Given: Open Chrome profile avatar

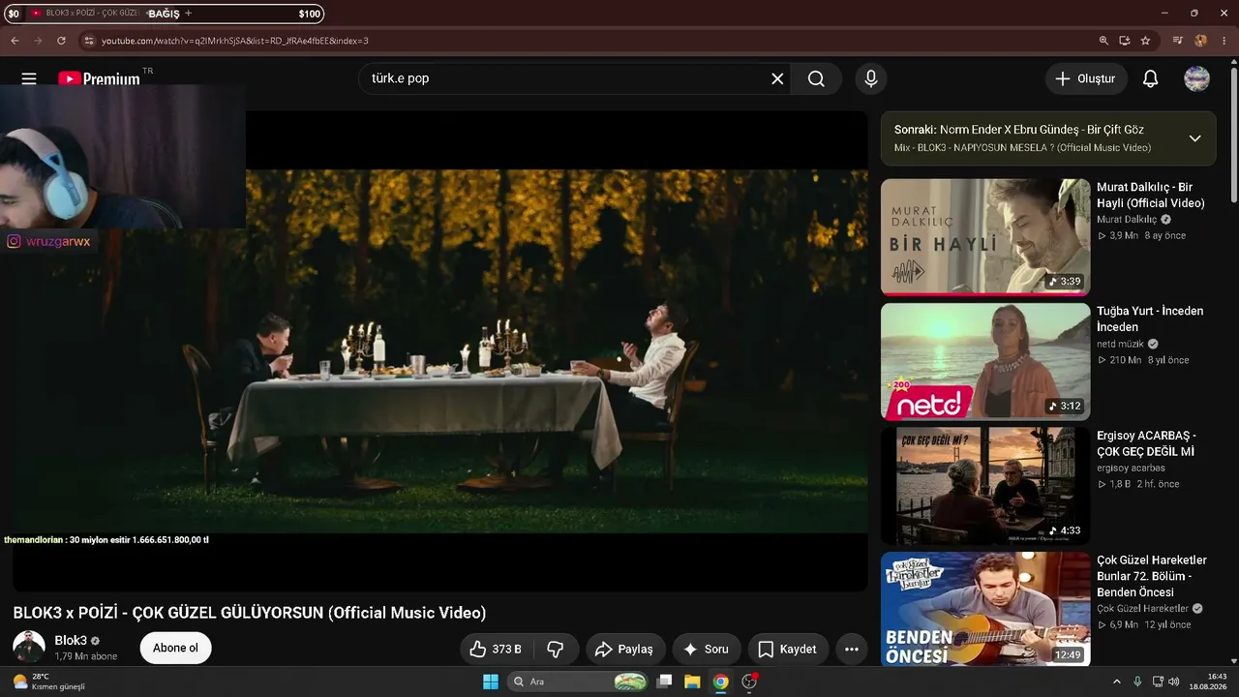Looking at the screenshot, I should pyautogui.click(x=1201, y=41).
